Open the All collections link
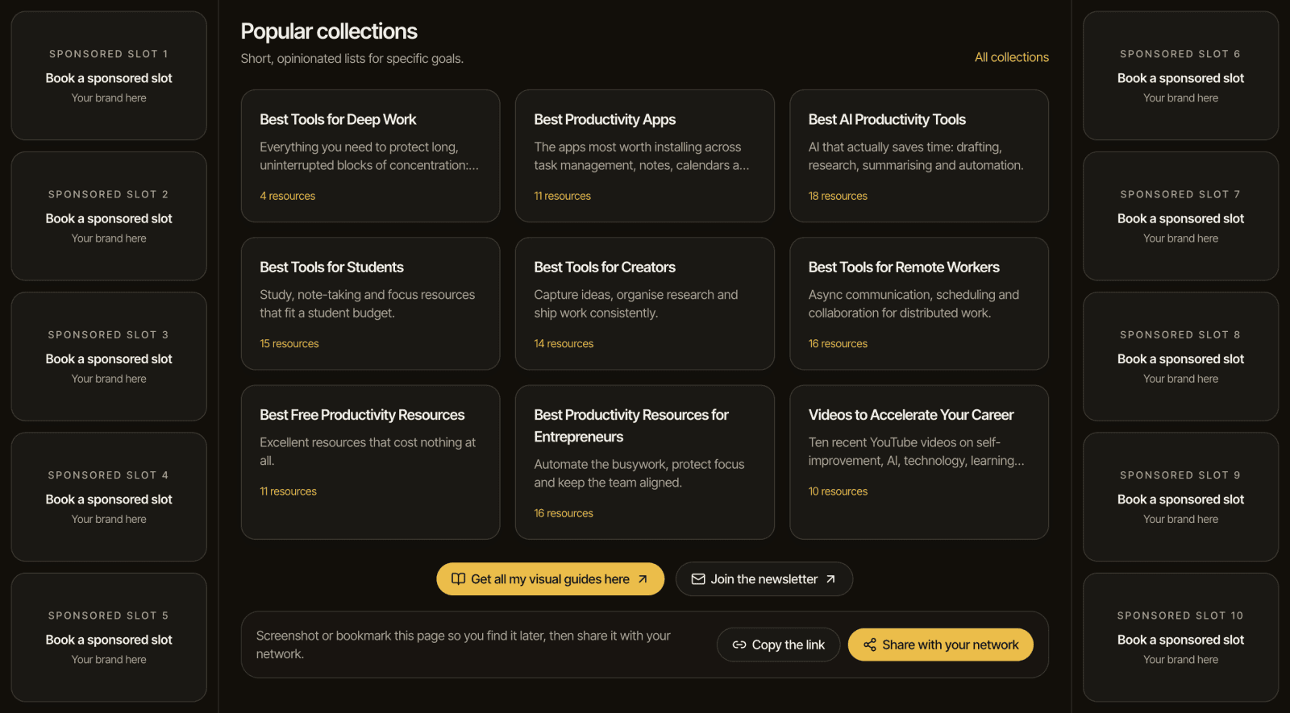The width and height of the screenshot is (1290, 713). (x=1012, y=57)
